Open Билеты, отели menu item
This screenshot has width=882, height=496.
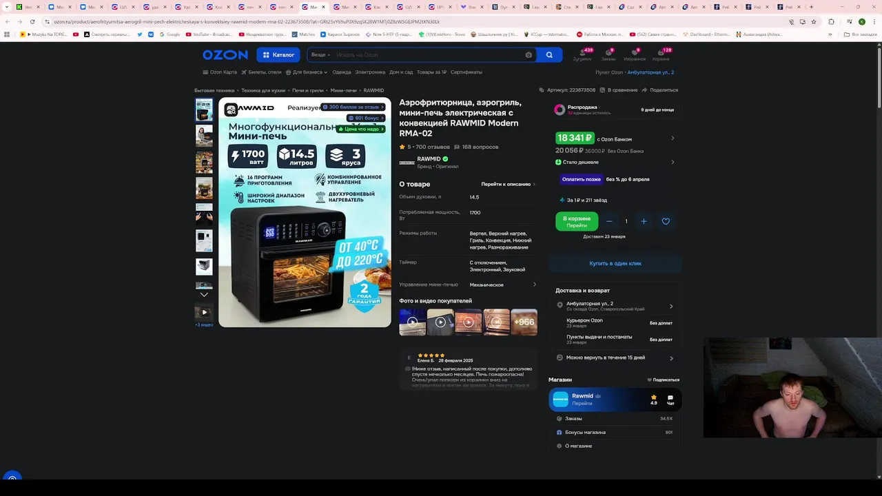(x=261, y=72)
